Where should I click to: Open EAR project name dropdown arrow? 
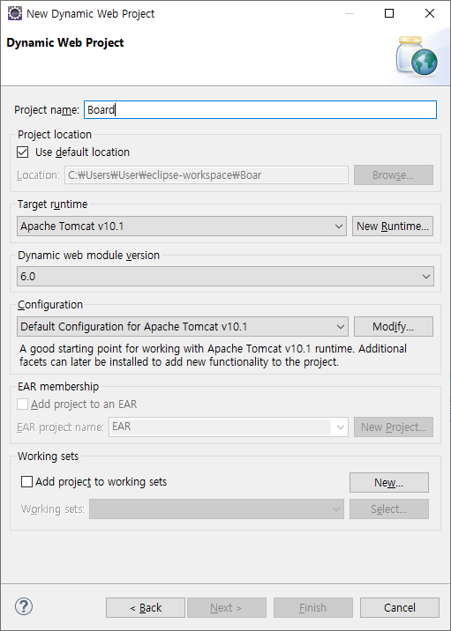340,427
